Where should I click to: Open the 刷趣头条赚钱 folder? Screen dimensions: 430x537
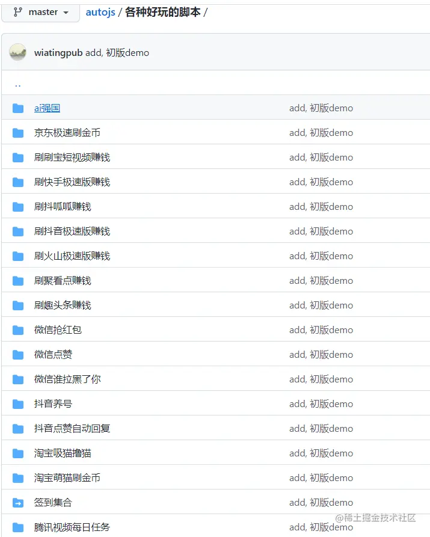point(63,305)
